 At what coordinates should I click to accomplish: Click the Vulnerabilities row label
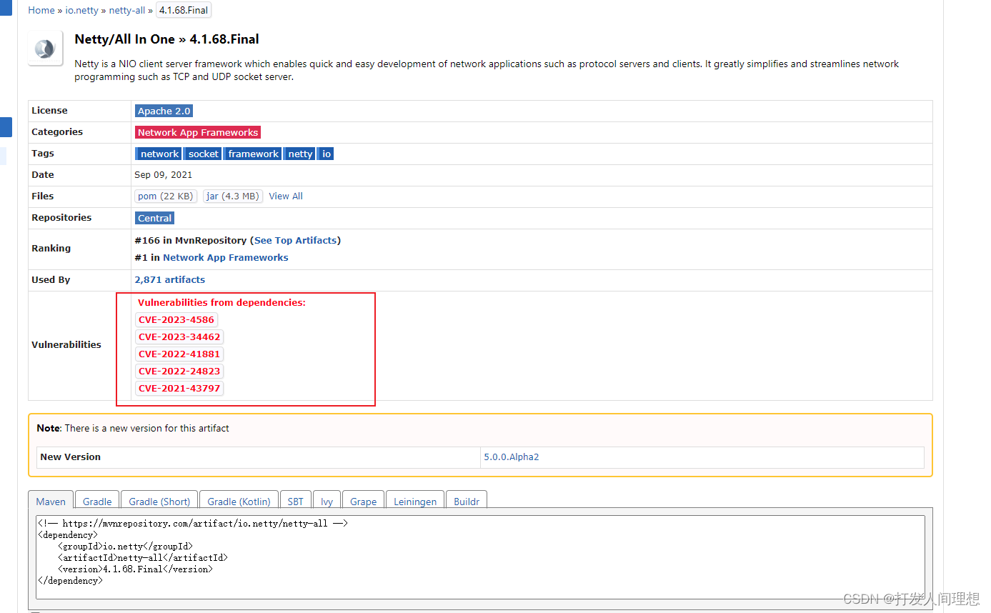(x=66, y=345)
